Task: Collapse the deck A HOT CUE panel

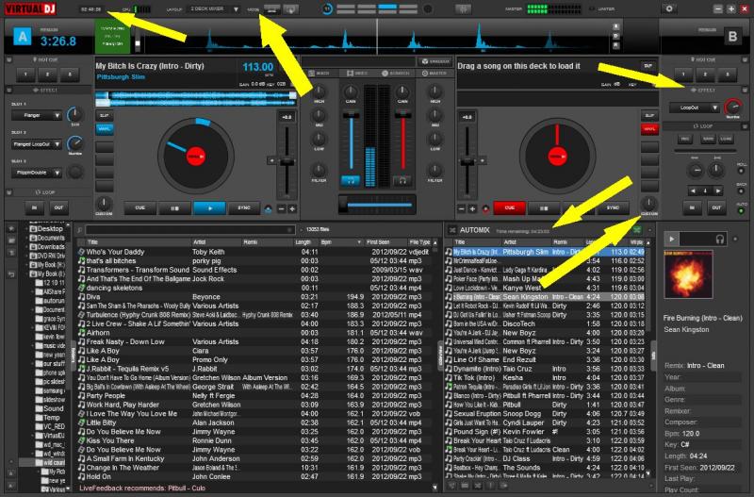Action: [9, 59]
